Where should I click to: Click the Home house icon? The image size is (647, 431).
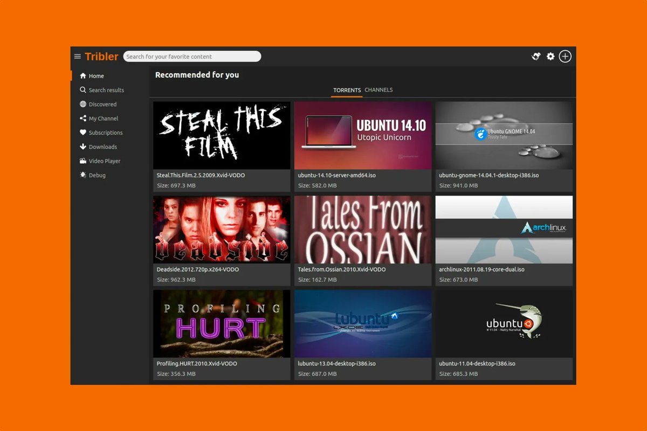83,76
